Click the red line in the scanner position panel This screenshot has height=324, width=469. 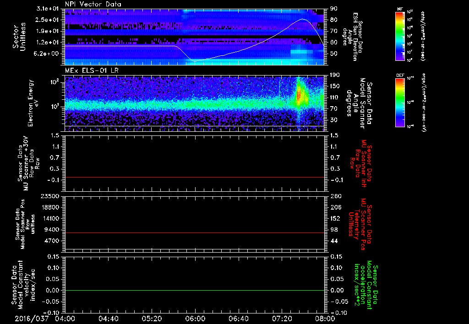pos(194,232)
